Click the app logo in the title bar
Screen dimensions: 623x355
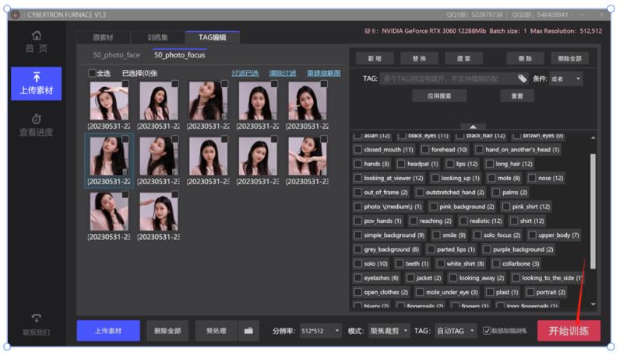coord(15,15)
